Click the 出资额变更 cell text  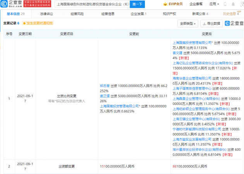(67, 166)
